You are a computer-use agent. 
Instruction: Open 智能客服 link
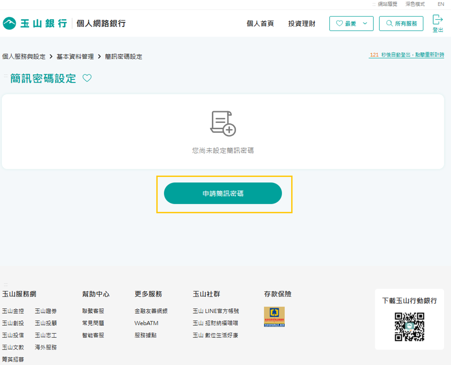tap(93, 335)
